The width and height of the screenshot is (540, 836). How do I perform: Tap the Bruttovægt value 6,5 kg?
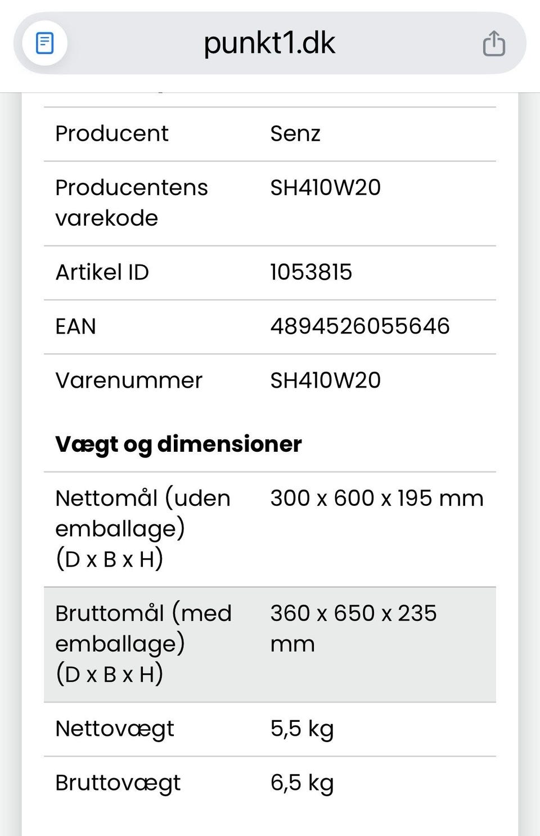302,783
